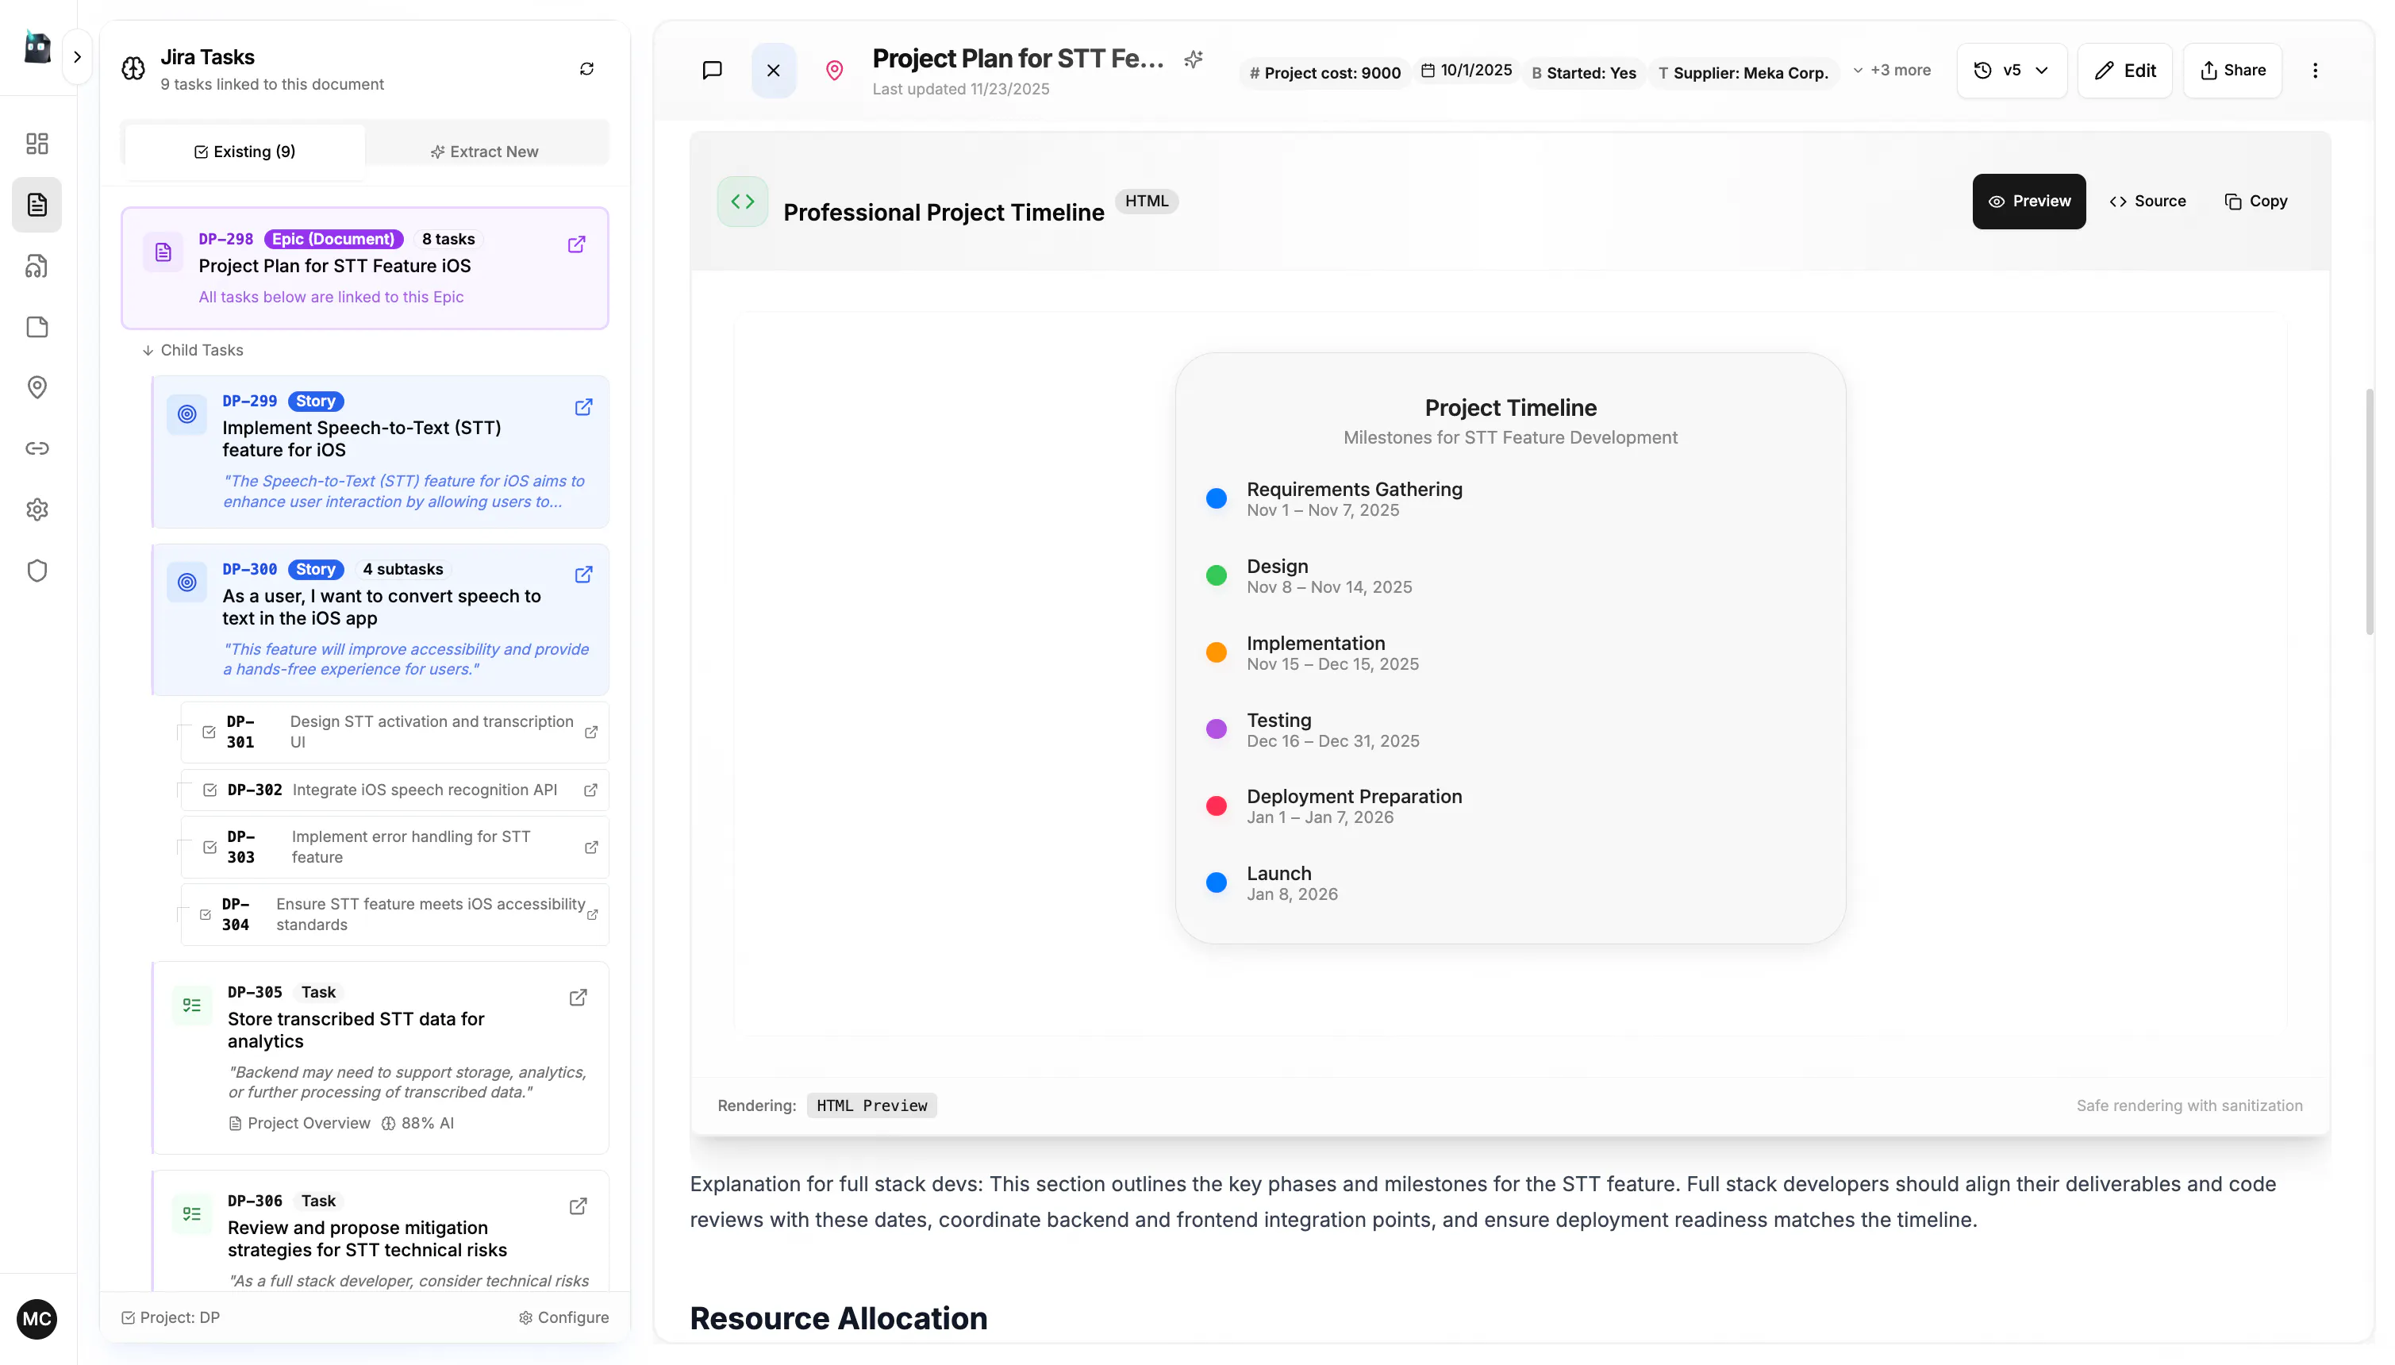The height and width of the screenshot is (1365, 2395).
Task: Click the Edit document button
Action: coord(2124,71)
